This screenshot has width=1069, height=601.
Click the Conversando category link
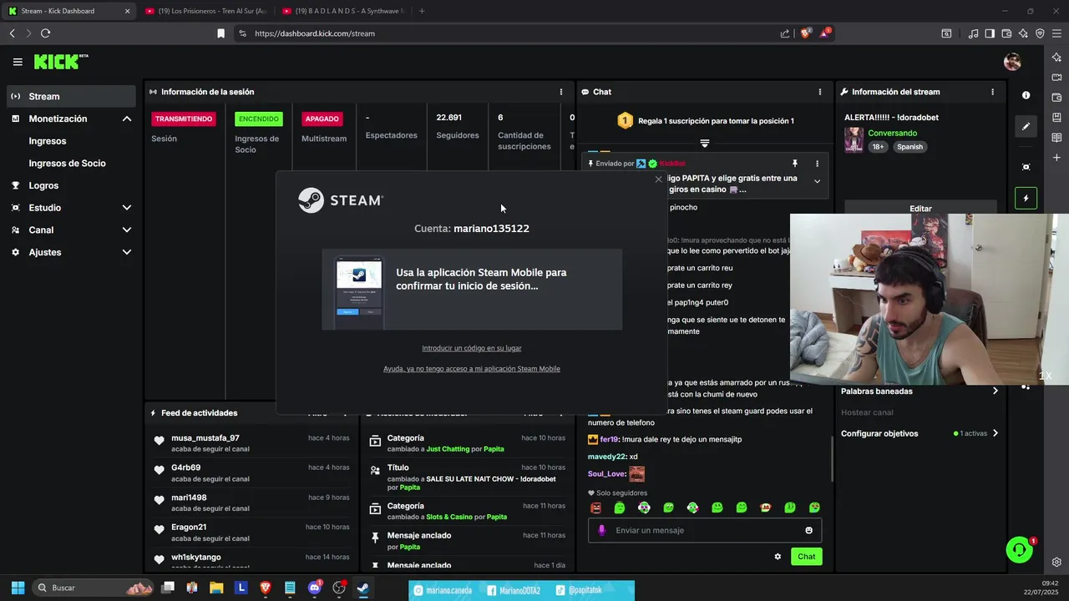tap(892, 134)
